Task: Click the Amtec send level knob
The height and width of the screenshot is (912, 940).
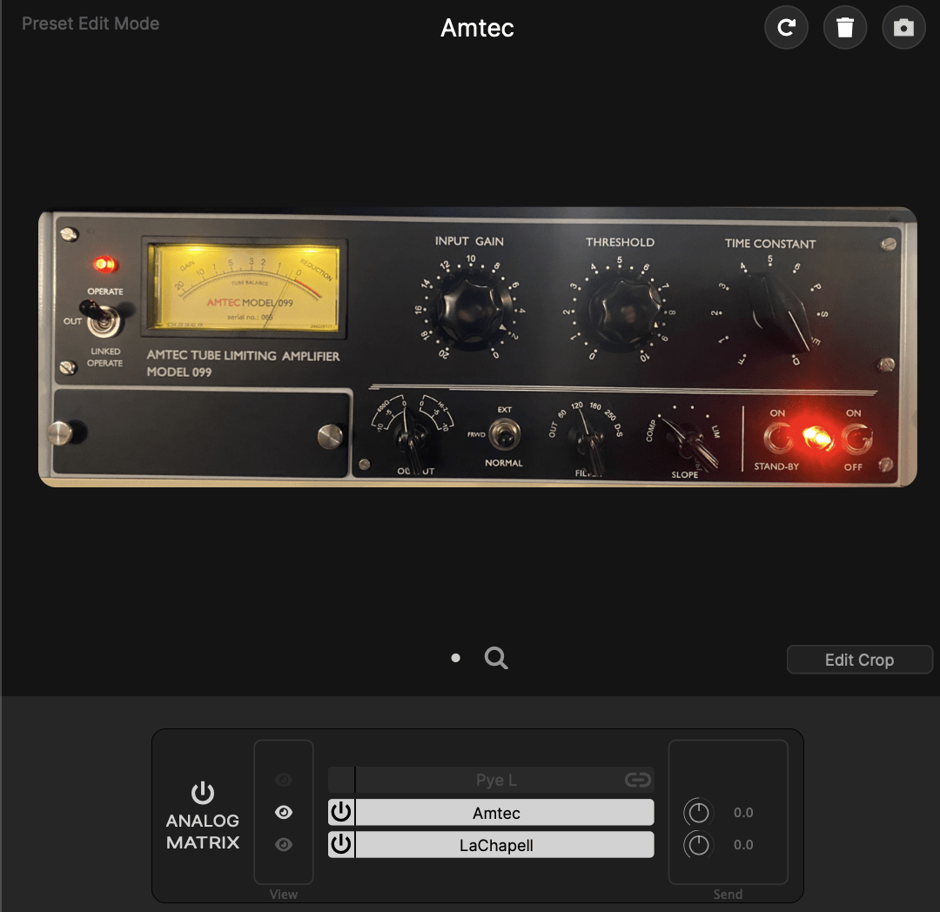Action: (x=698, y=813)
